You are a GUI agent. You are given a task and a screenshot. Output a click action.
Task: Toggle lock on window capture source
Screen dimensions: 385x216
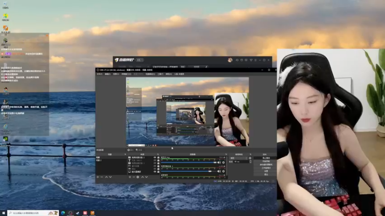point(158,166)
